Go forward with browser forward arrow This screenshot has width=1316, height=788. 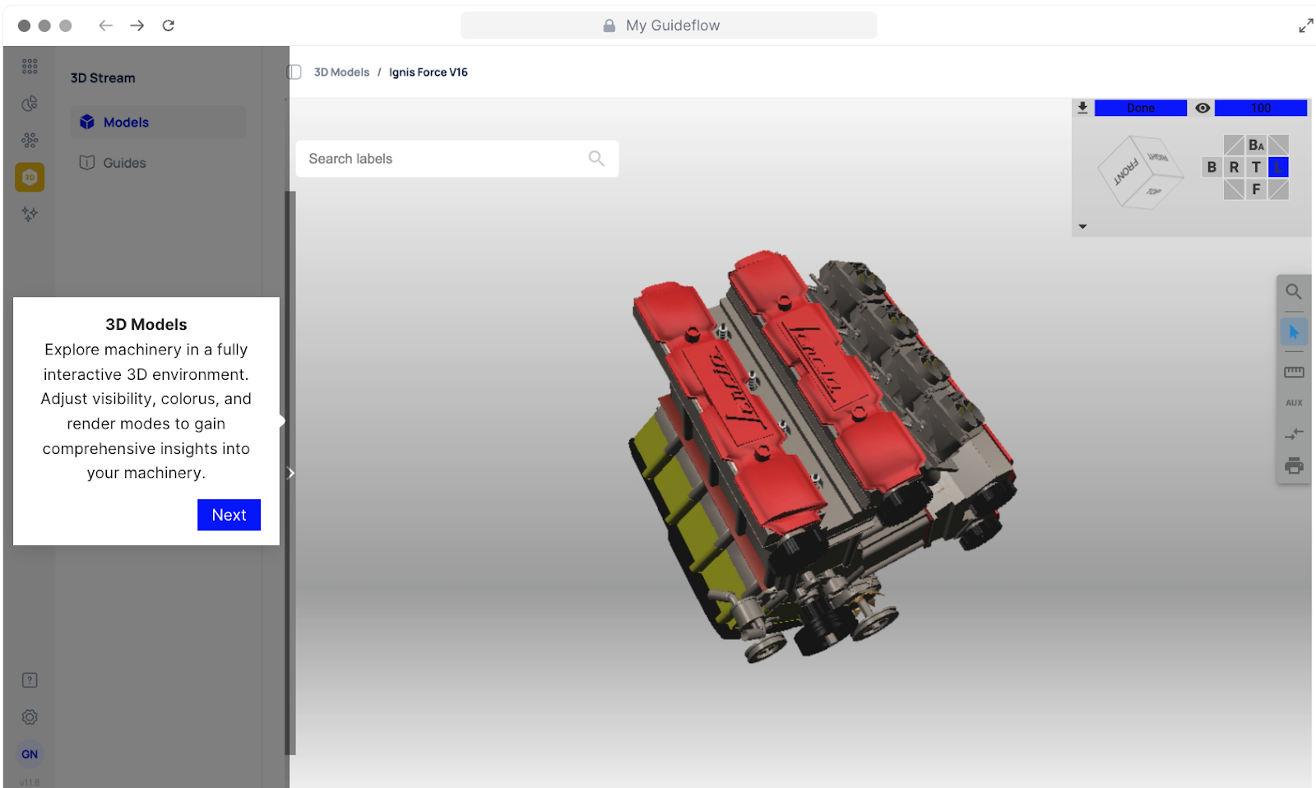(x=137, y=25)
